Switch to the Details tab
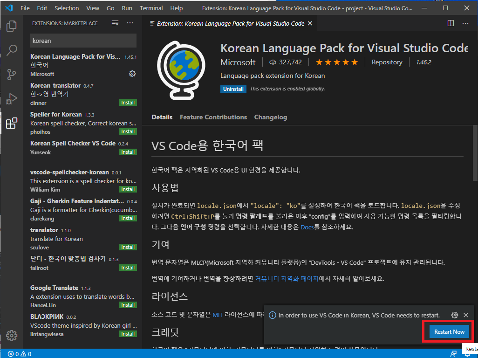Viewport: 478px width, 358px height. 162,117
